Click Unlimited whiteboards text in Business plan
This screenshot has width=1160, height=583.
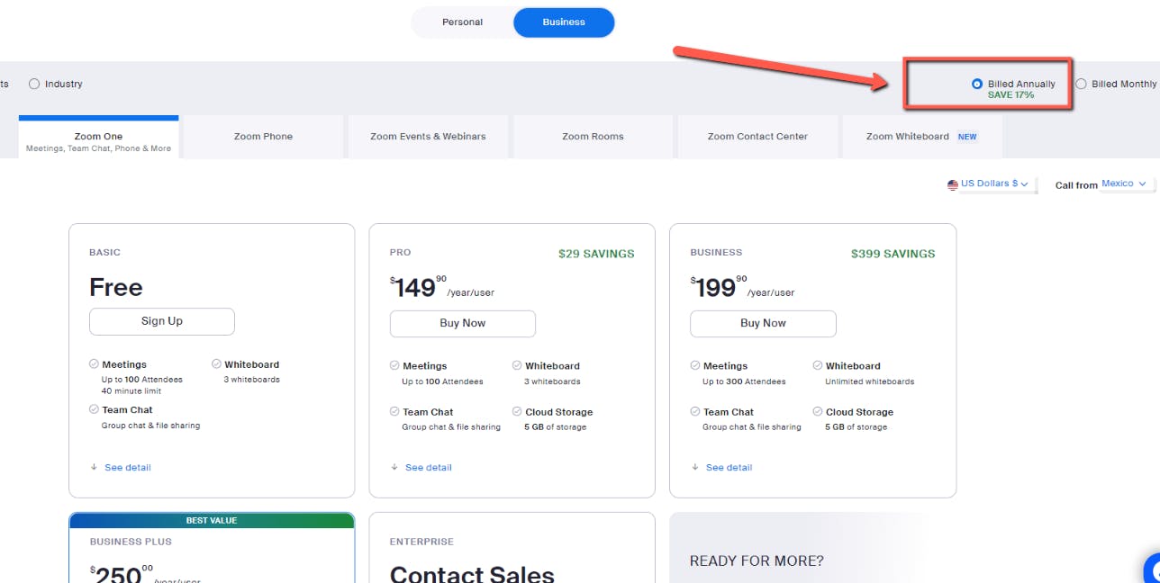[x=870, y=381]
